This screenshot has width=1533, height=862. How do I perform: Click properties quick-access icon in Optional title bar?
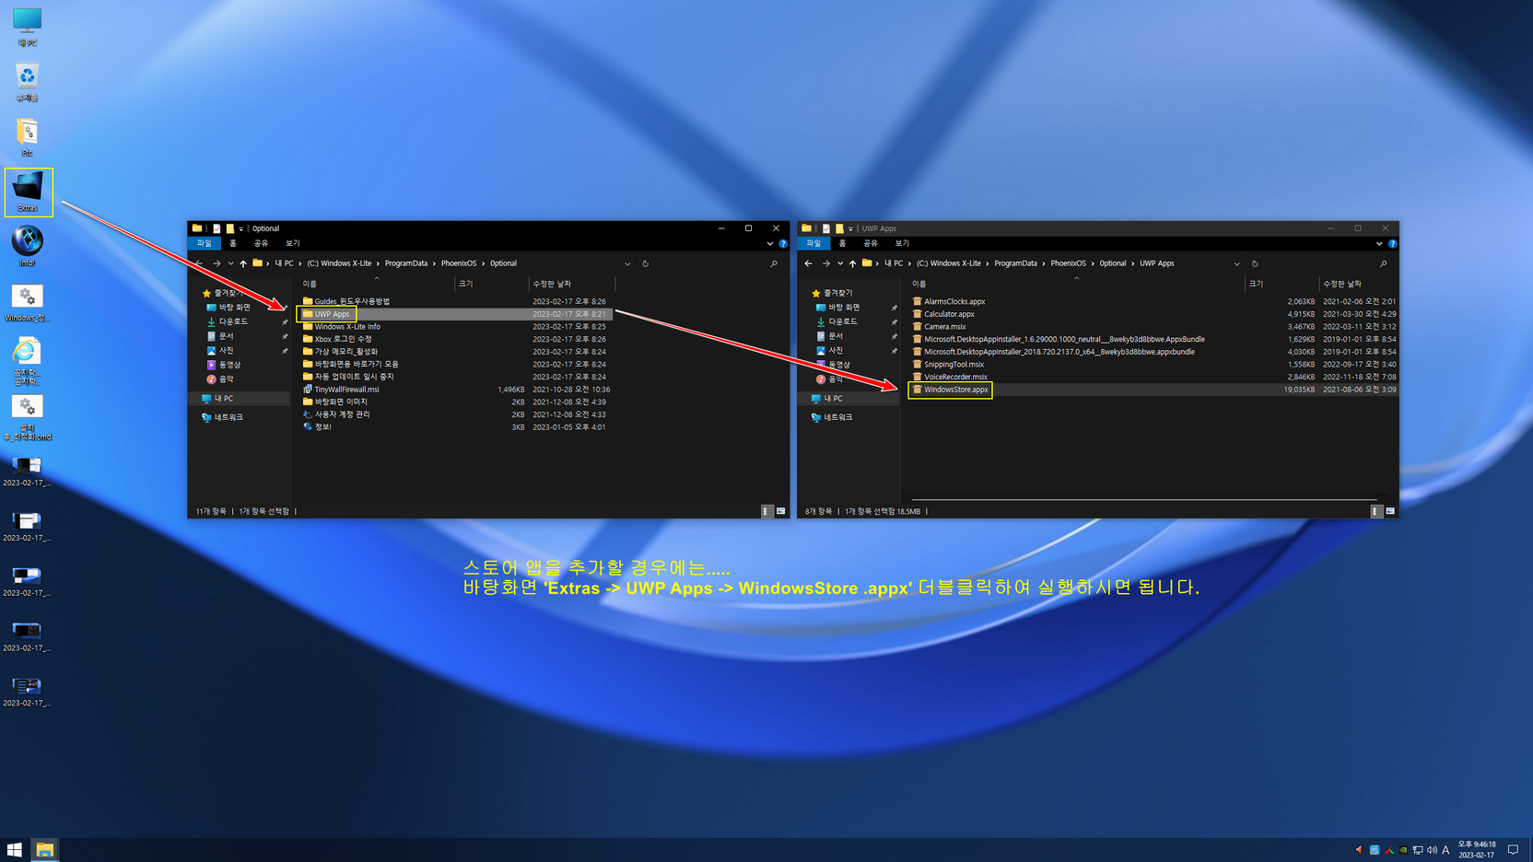point(216,228)
